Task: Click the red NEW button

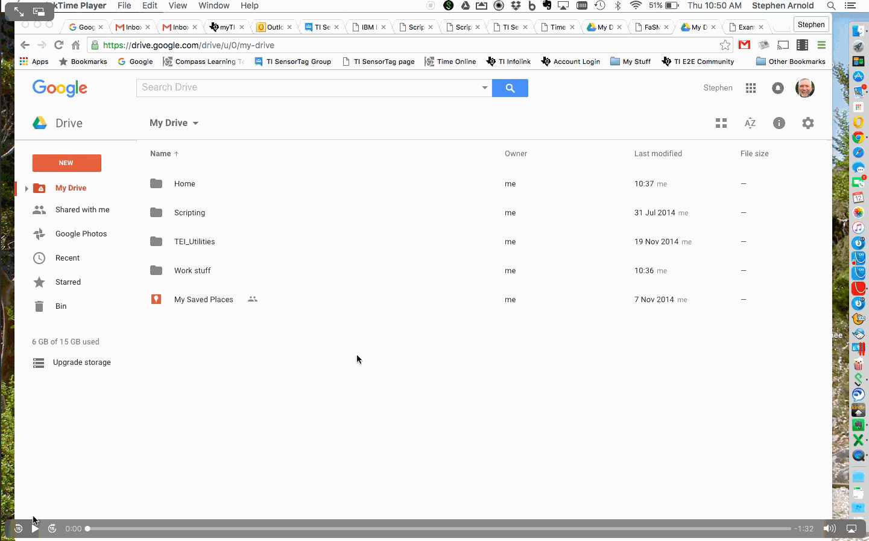Action: tap(66, 163)
